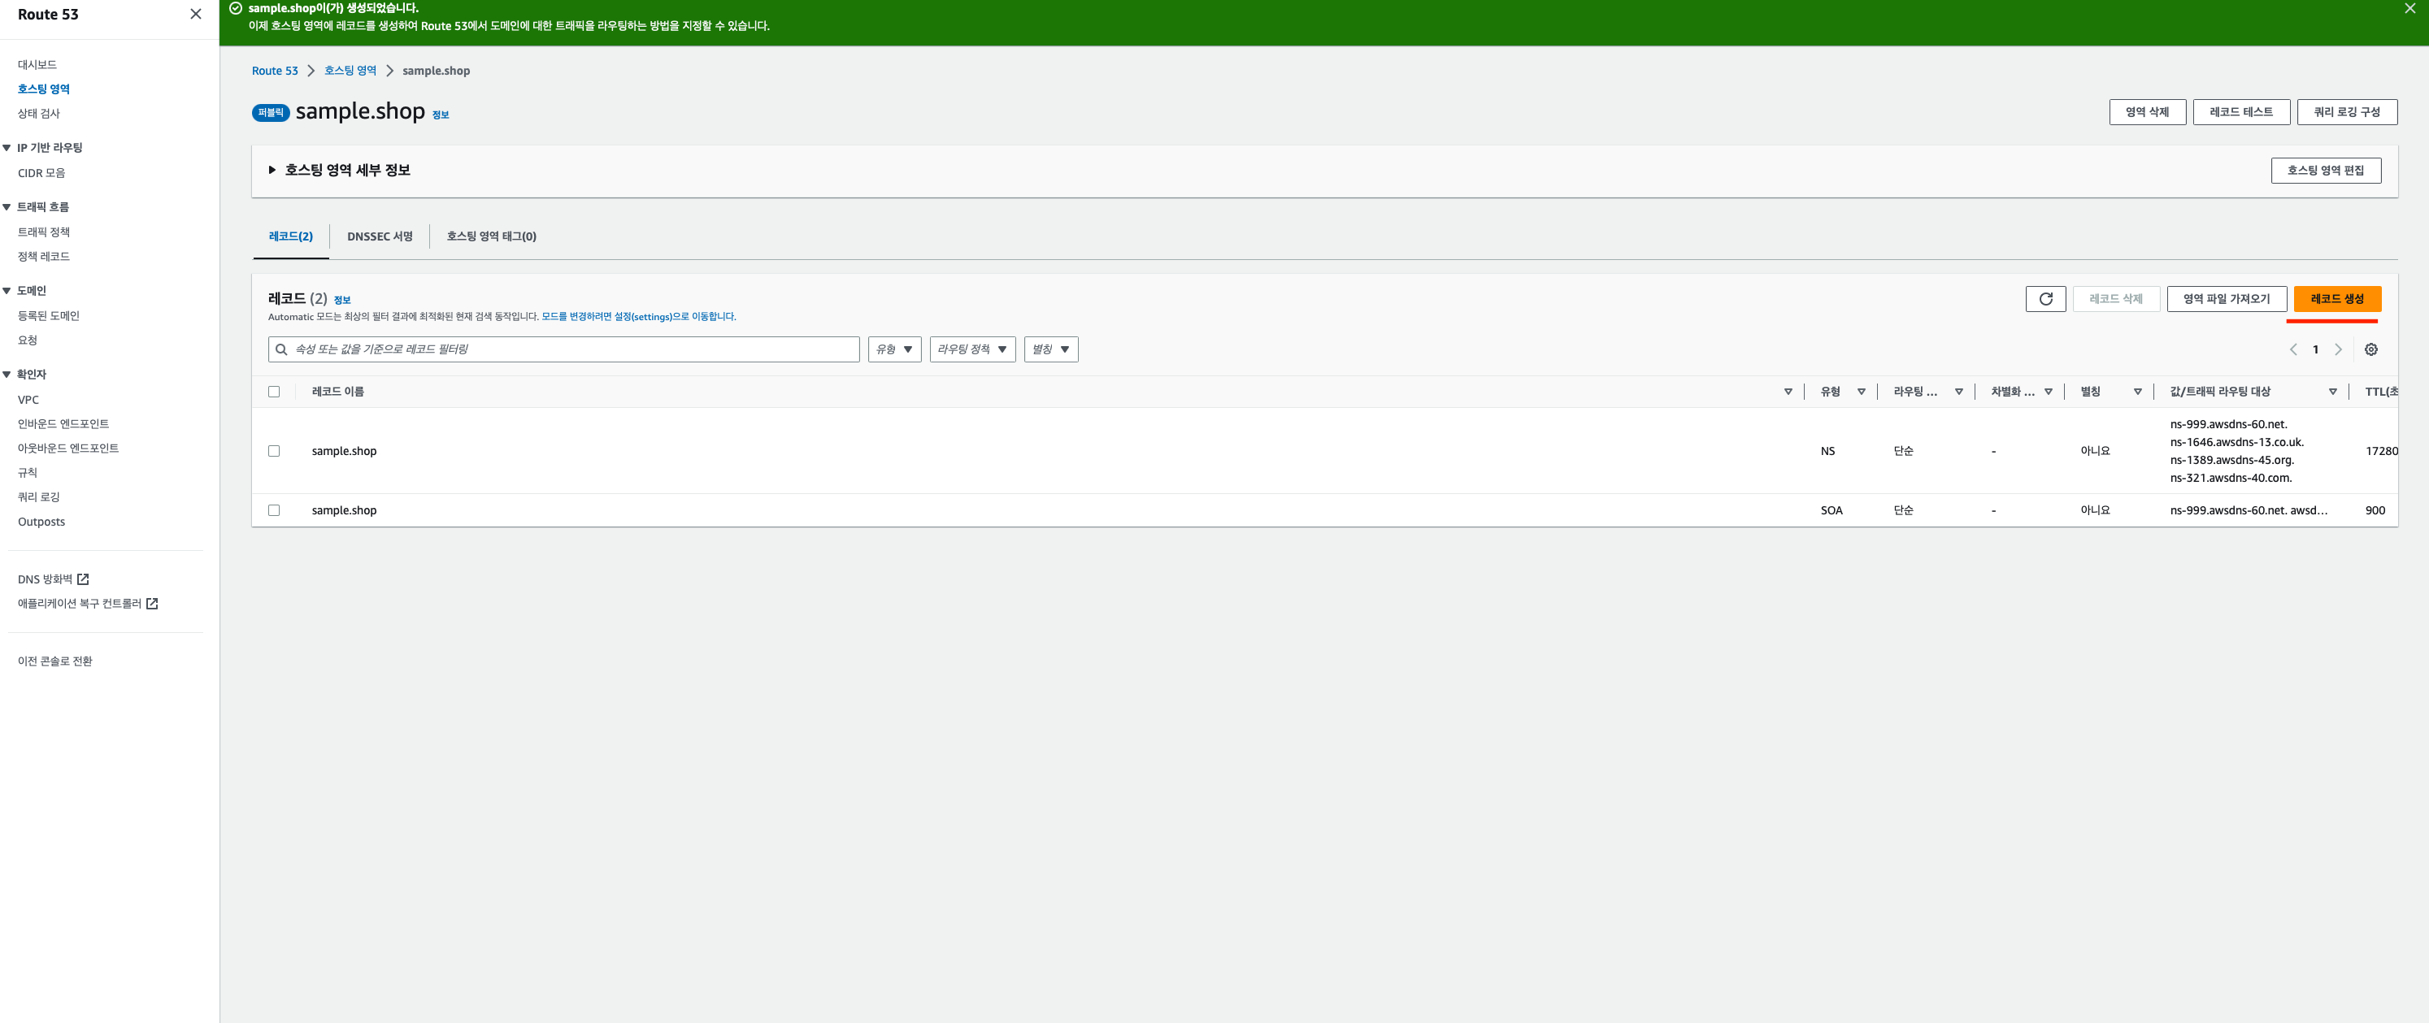Close the Route 53 side navigation panel
The height and width of the screenshot is (1023, 2429).
[x=195, y=14]
